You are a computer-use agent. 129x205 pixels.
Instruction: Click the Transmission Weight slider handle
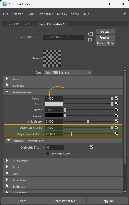pyautogui.click(x=112, y=98)
